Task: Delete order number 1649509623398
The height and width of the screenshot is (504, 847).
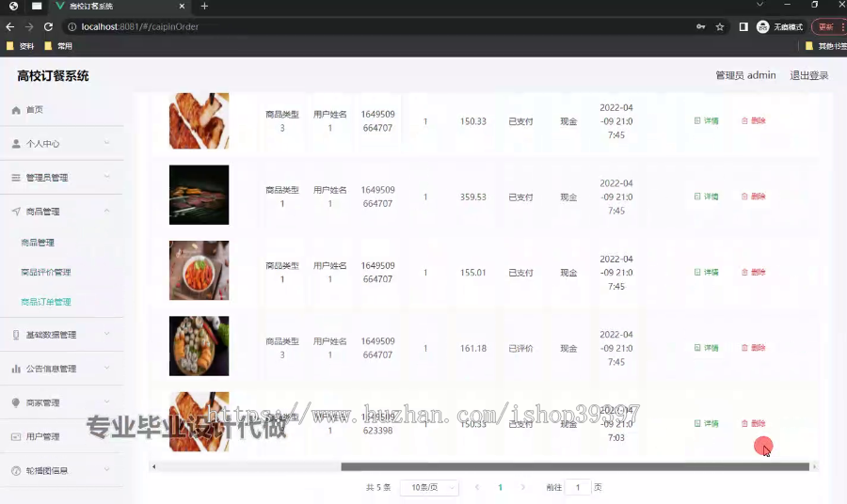Action: (x=754, y=423)
